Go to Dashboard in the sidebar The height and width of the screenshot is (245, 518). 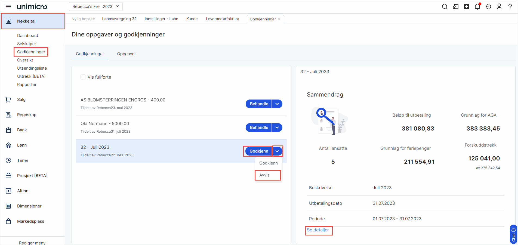tap(27, 36)
